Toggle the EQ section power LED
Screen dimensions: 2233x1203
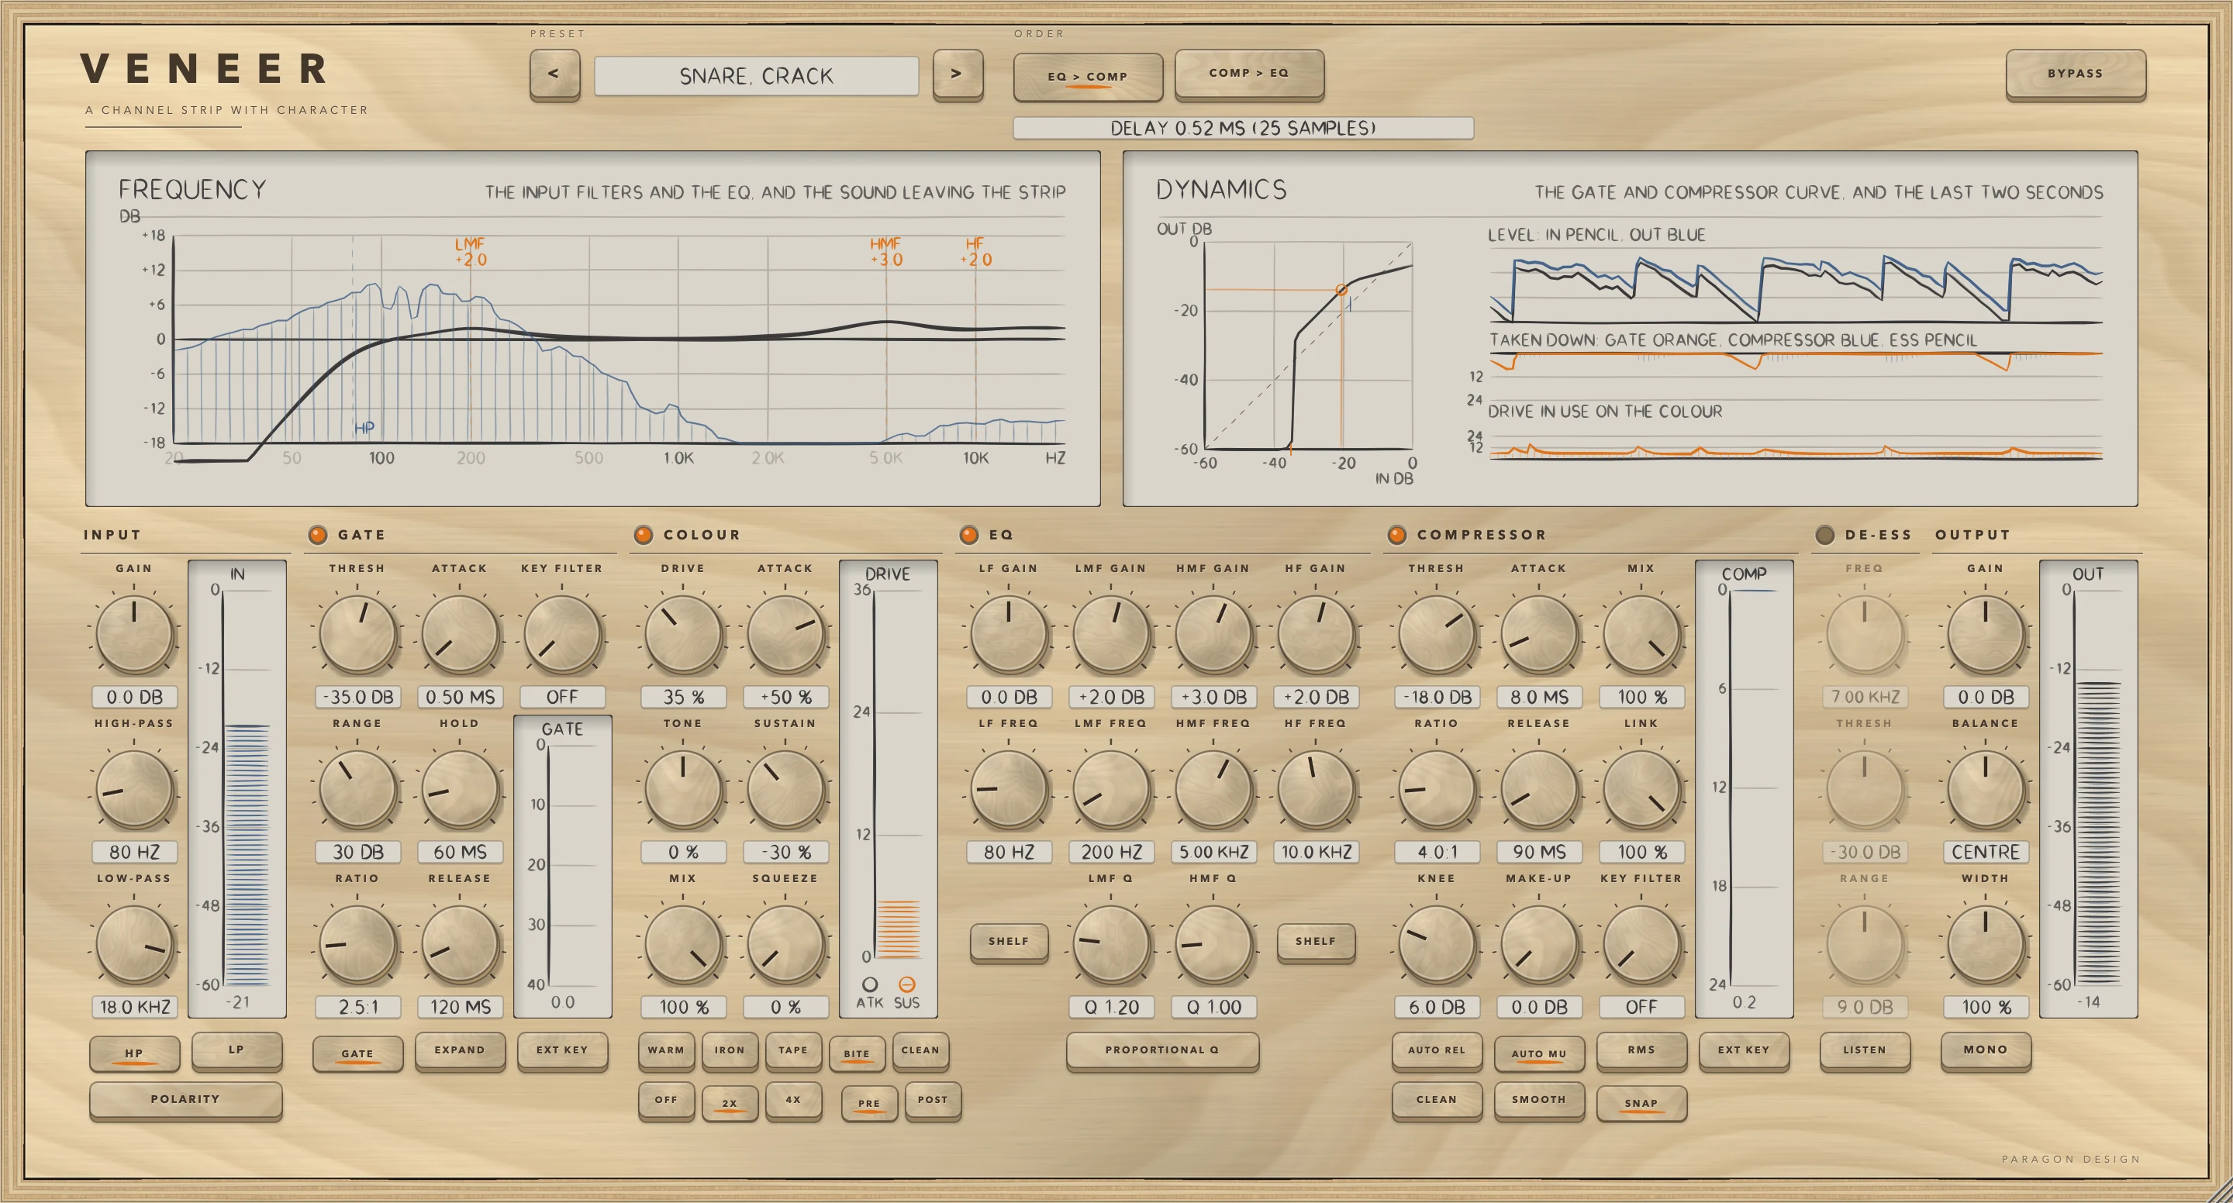tap(969, 535)
